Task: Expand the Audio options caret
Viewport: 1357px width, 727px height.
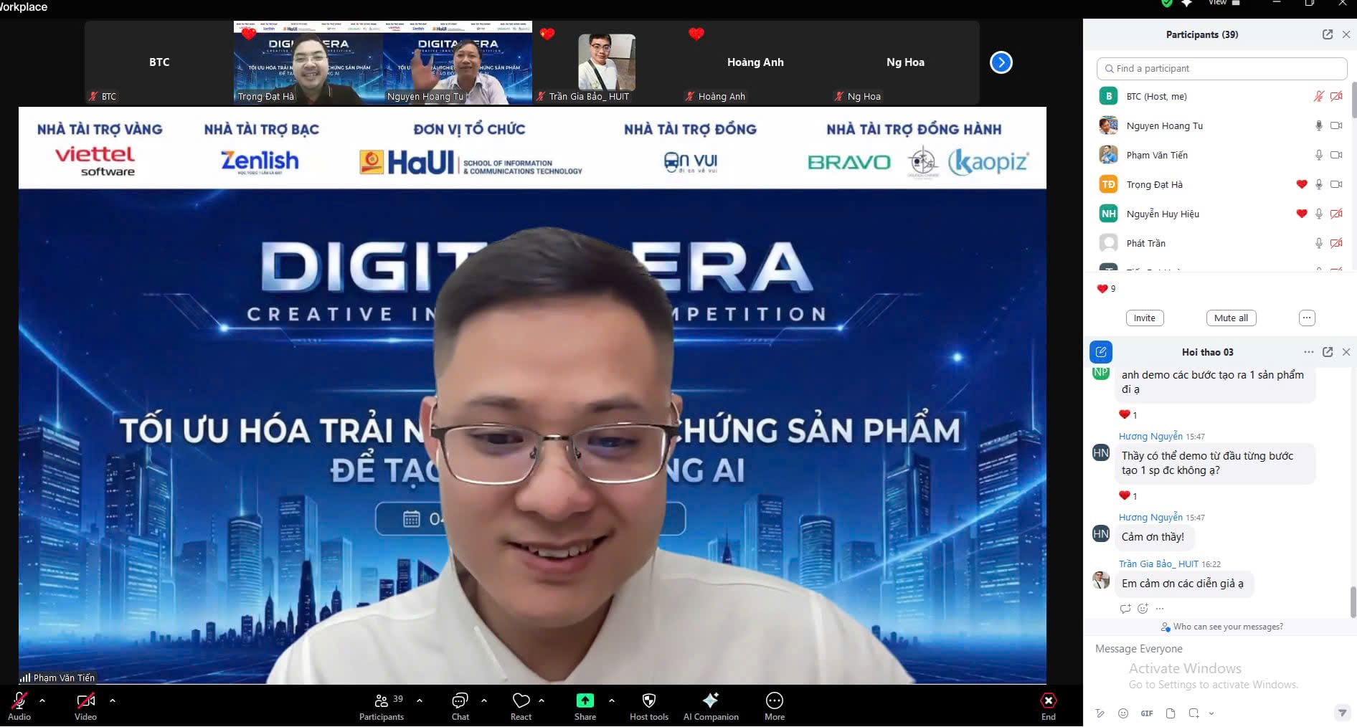Action: 42,700
